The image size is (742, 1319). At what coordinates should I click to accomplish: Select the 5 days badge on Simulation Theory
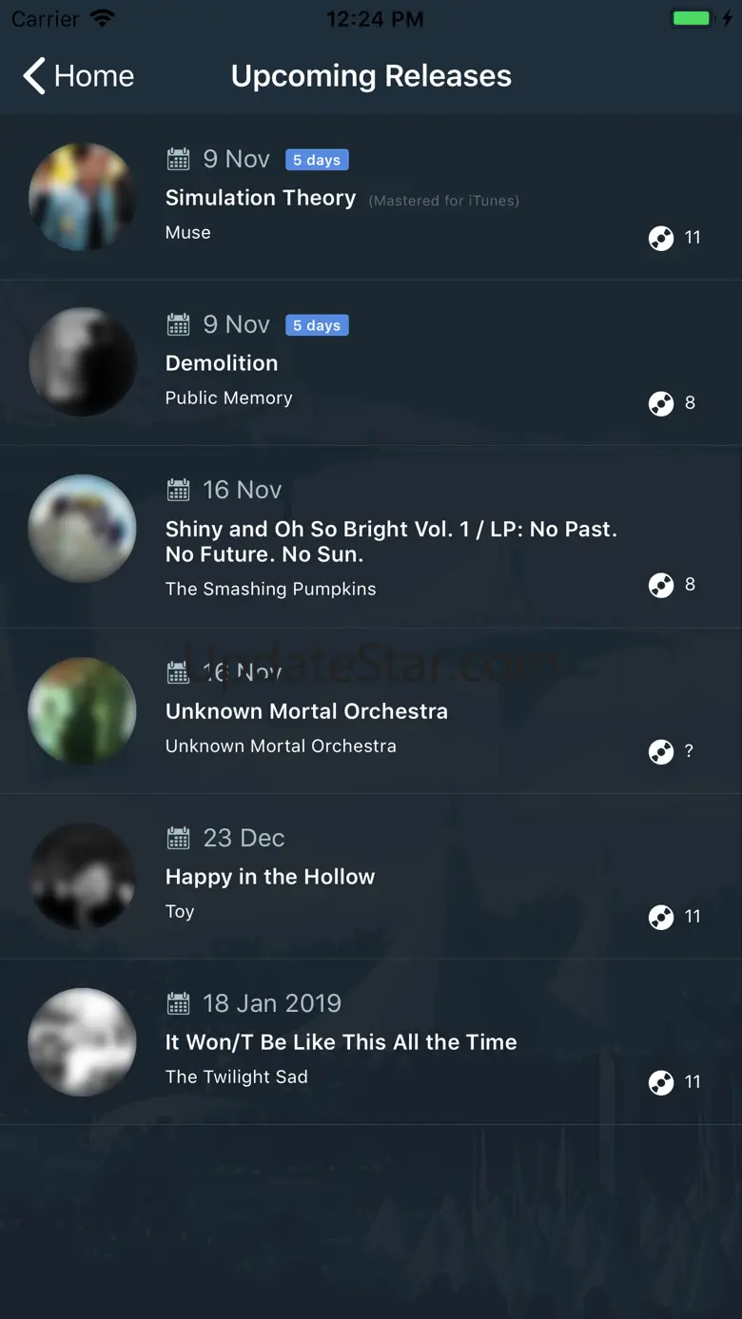tap(317, 160)
